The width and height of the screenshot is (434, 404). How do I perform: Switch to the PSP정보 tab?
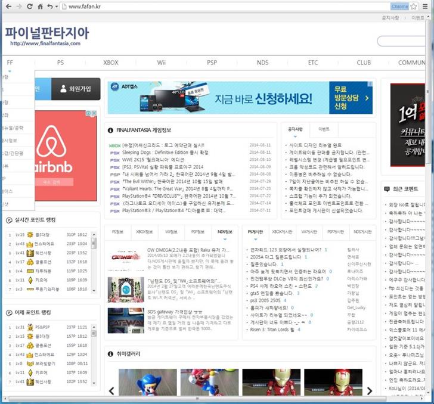click(198, 232)
